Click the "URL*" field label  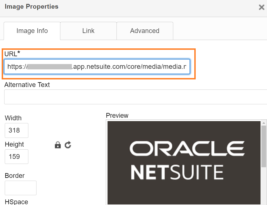[x=12, y=54]
